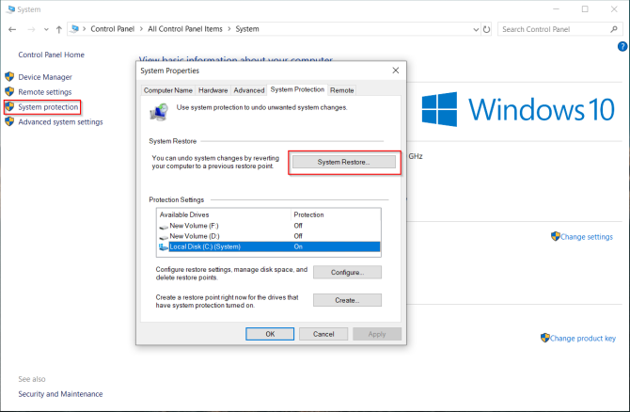This screenshot has height=412, width=630.
Task: Go back with the back arrow
Action: point(12,29)
